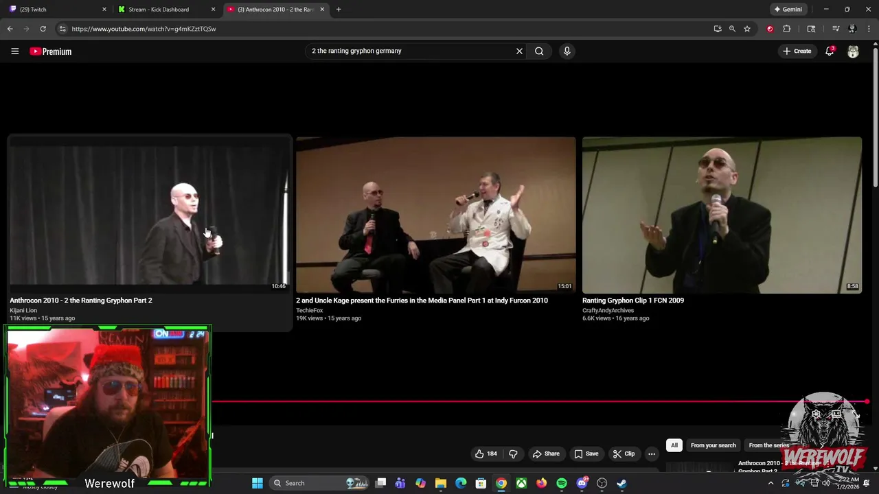This screenshot has width=879, height=494.
Task: Open Chrome three-dot menu
Action: (x=869, y=29)
